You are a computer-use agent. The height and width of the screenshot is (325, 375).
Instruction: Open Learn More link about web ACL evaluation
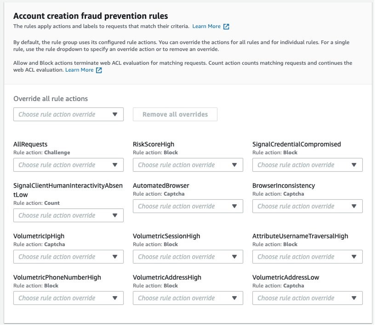point(79,70)
